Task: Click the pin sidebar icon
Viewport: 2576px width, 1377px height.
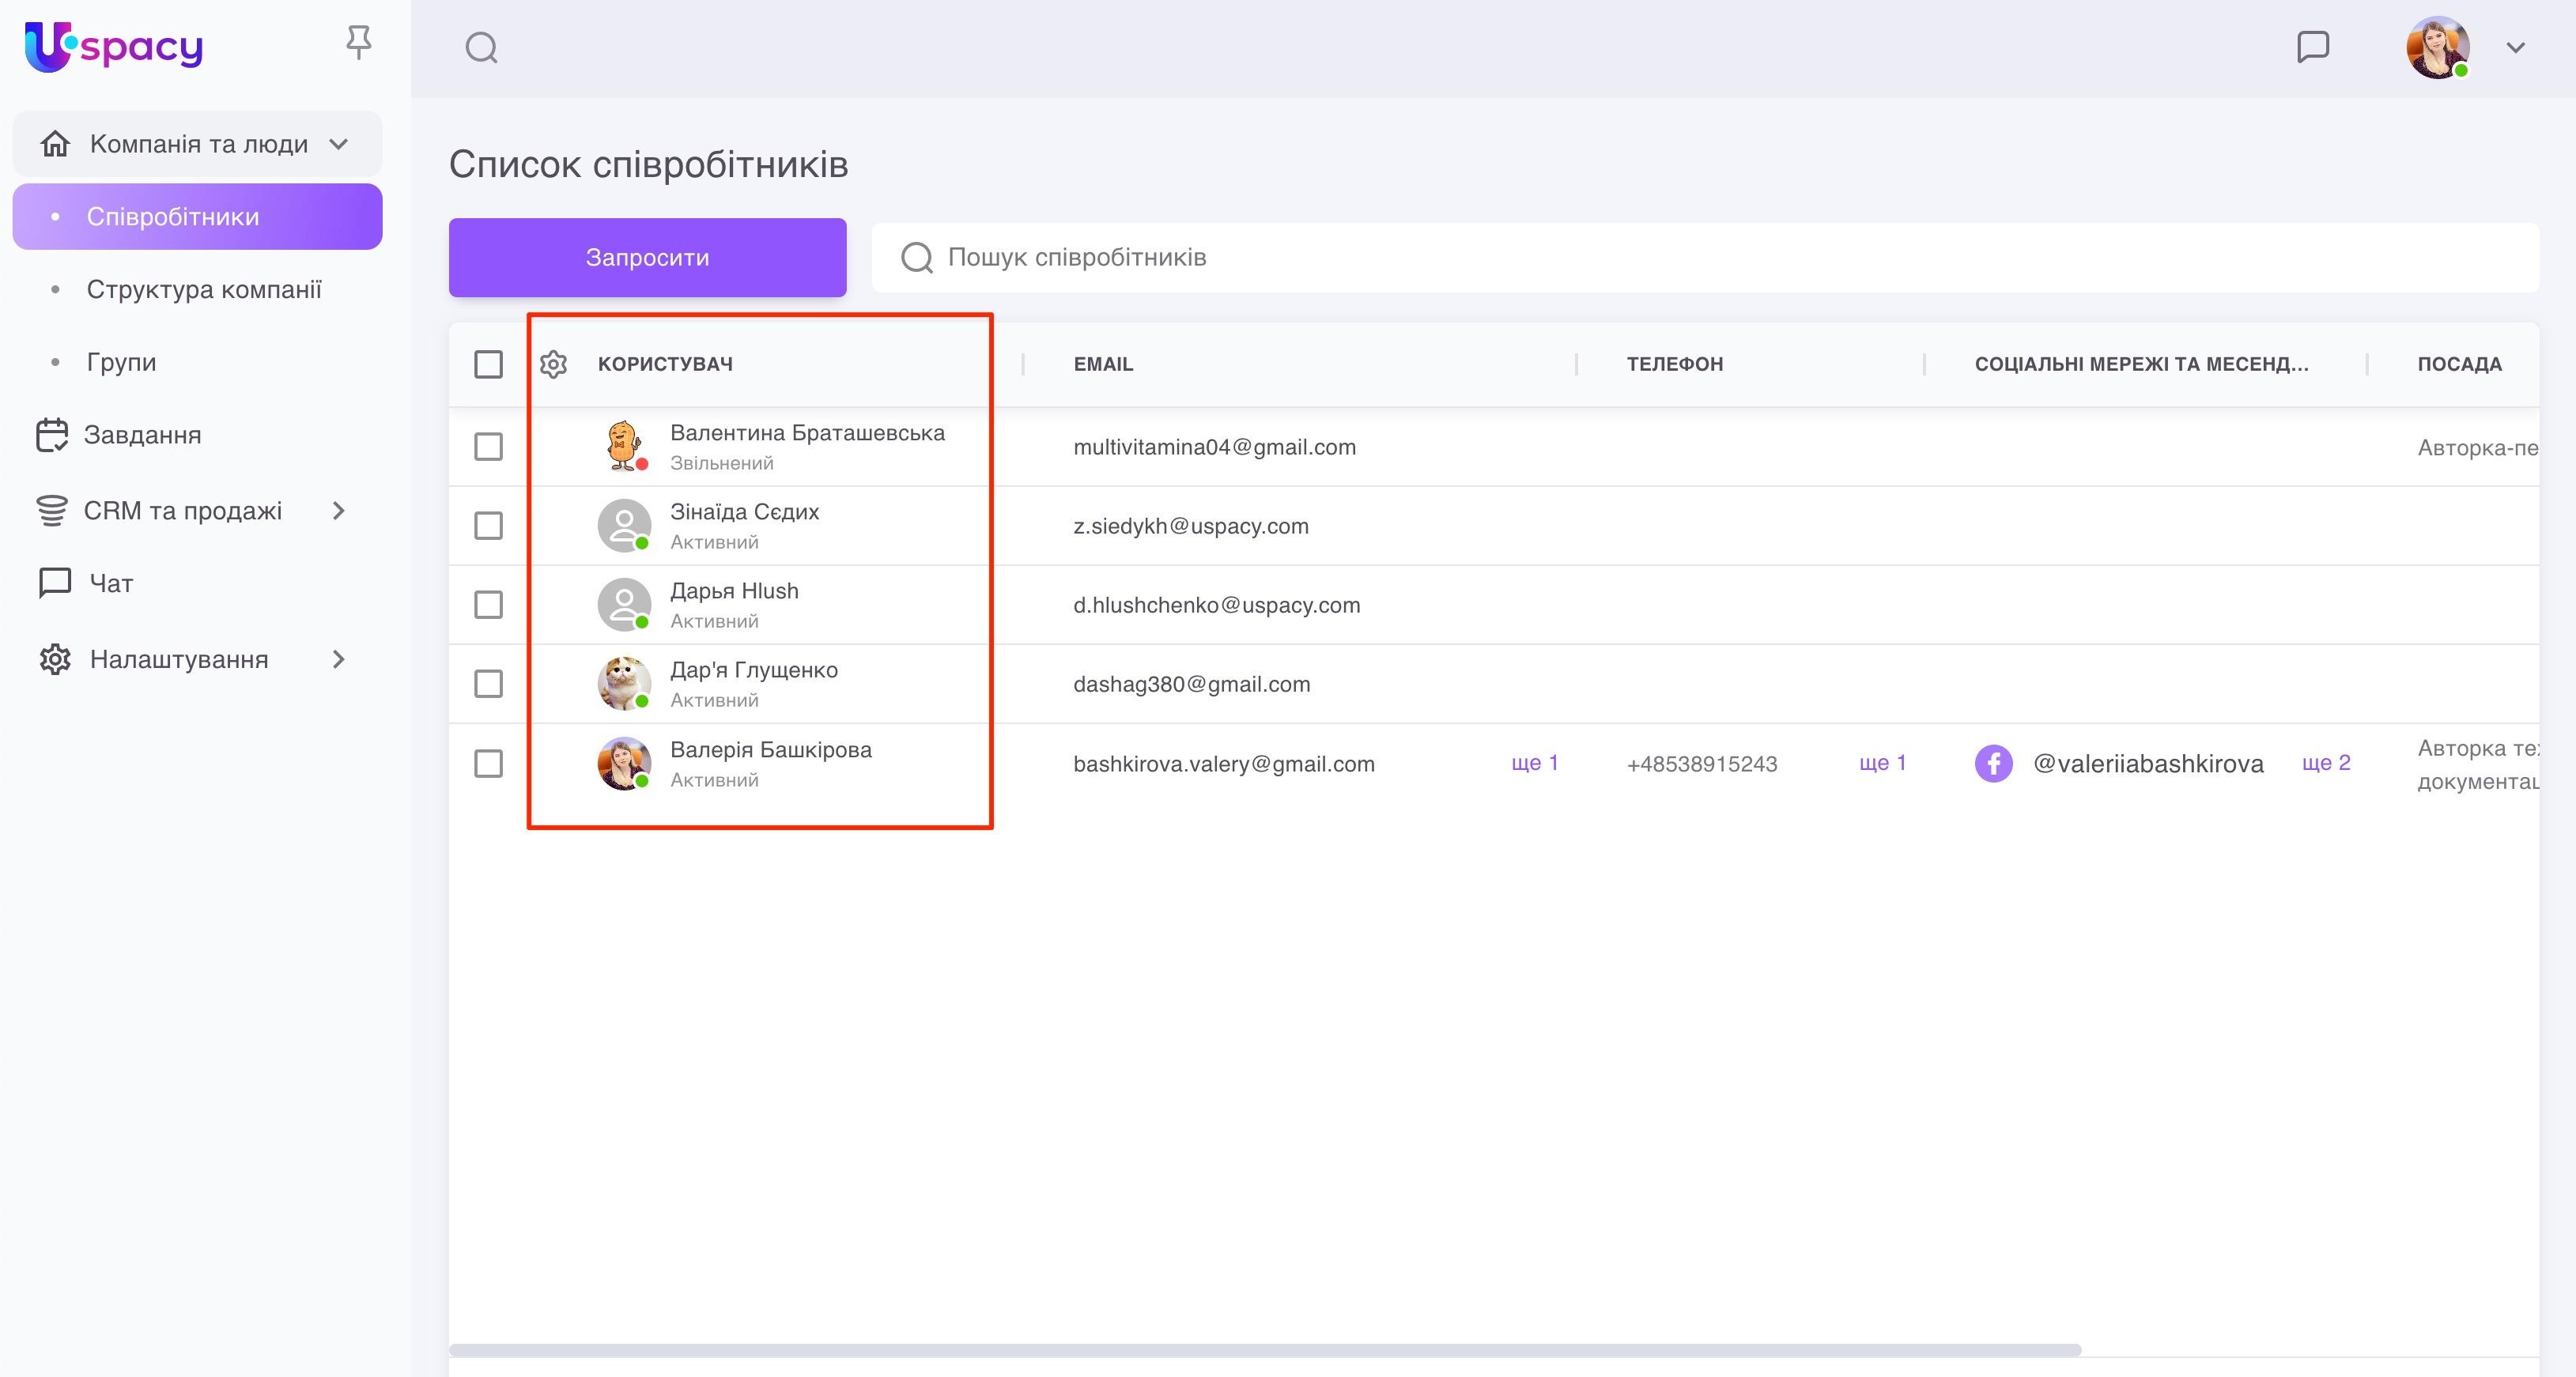Action: [x=358, y=42]
